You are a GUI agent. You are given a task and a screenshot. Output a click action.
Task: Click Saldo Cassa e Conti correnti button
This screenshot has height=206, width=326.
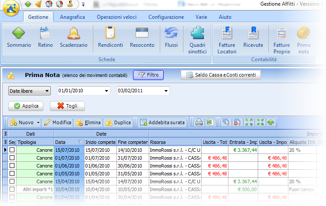coord(221,75)
